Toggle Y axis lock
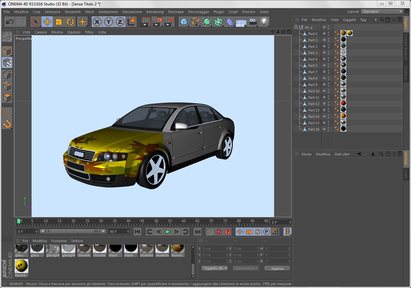The height and width of the screenshot is (288, 411). (x=108, y=22)
